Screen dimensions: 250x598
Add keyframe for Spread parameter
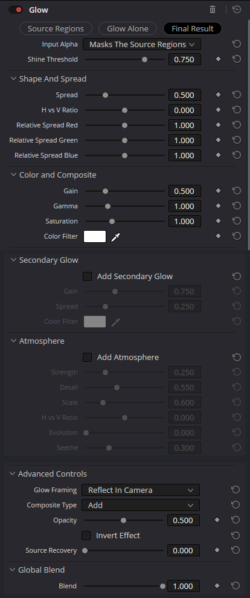point(219,95)
